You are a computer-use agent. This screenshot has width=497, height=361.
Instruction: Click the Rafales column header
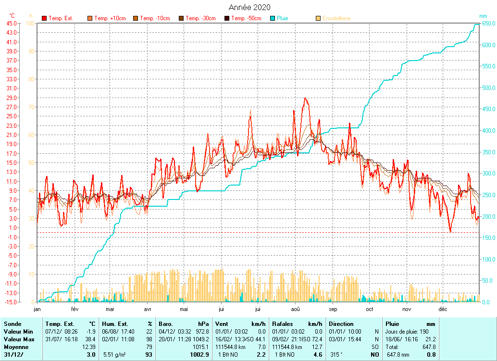283,324
